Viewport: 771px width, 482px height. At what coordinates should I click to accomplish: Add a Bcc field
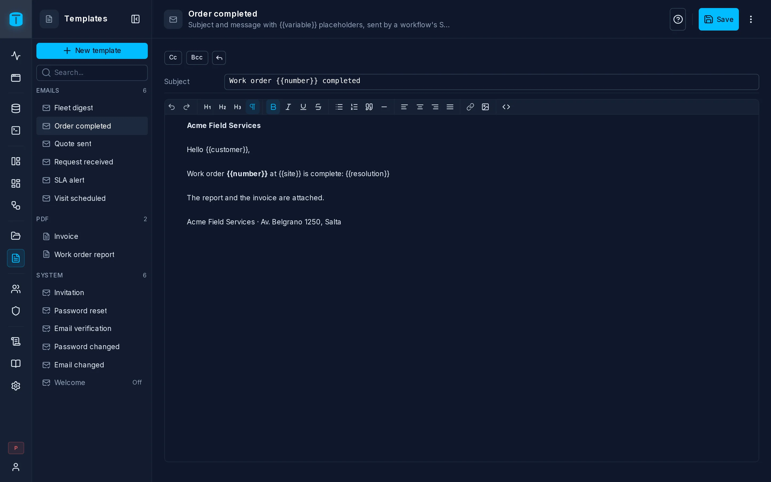(x=197, y=58)
